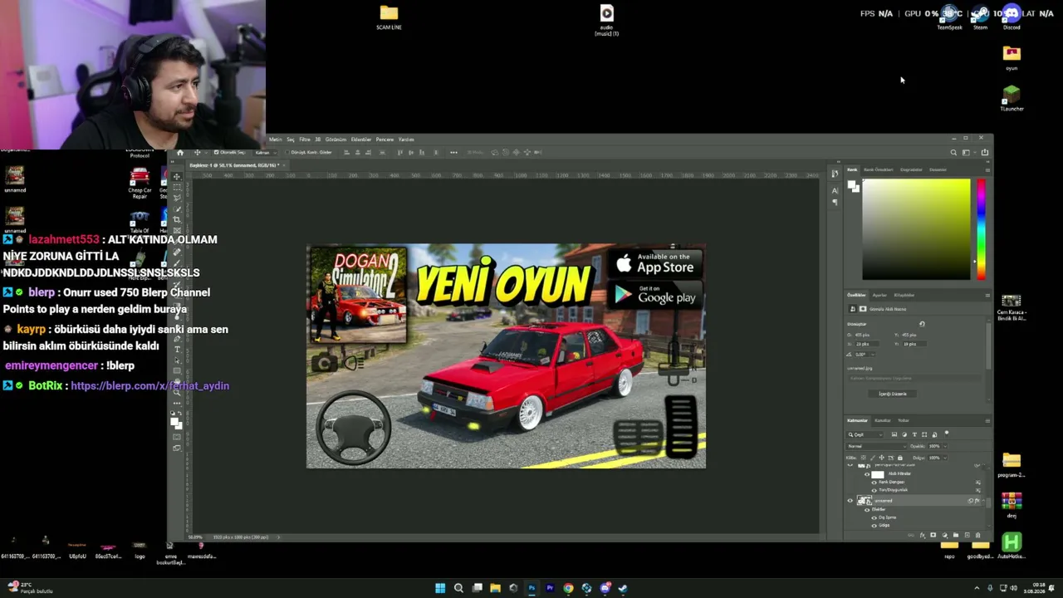Open the Normal blend mode dropdown
The height and width of the screenshot is (598, 1063).
click(875, 446)
